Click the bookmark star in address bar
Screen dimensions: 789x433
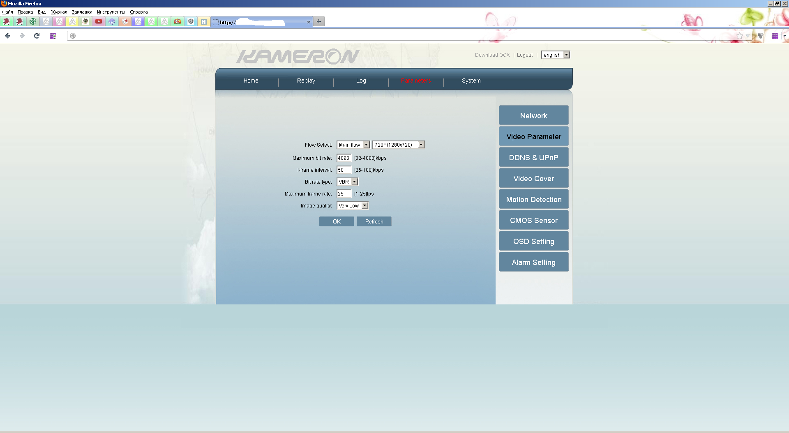pos(740,36)
